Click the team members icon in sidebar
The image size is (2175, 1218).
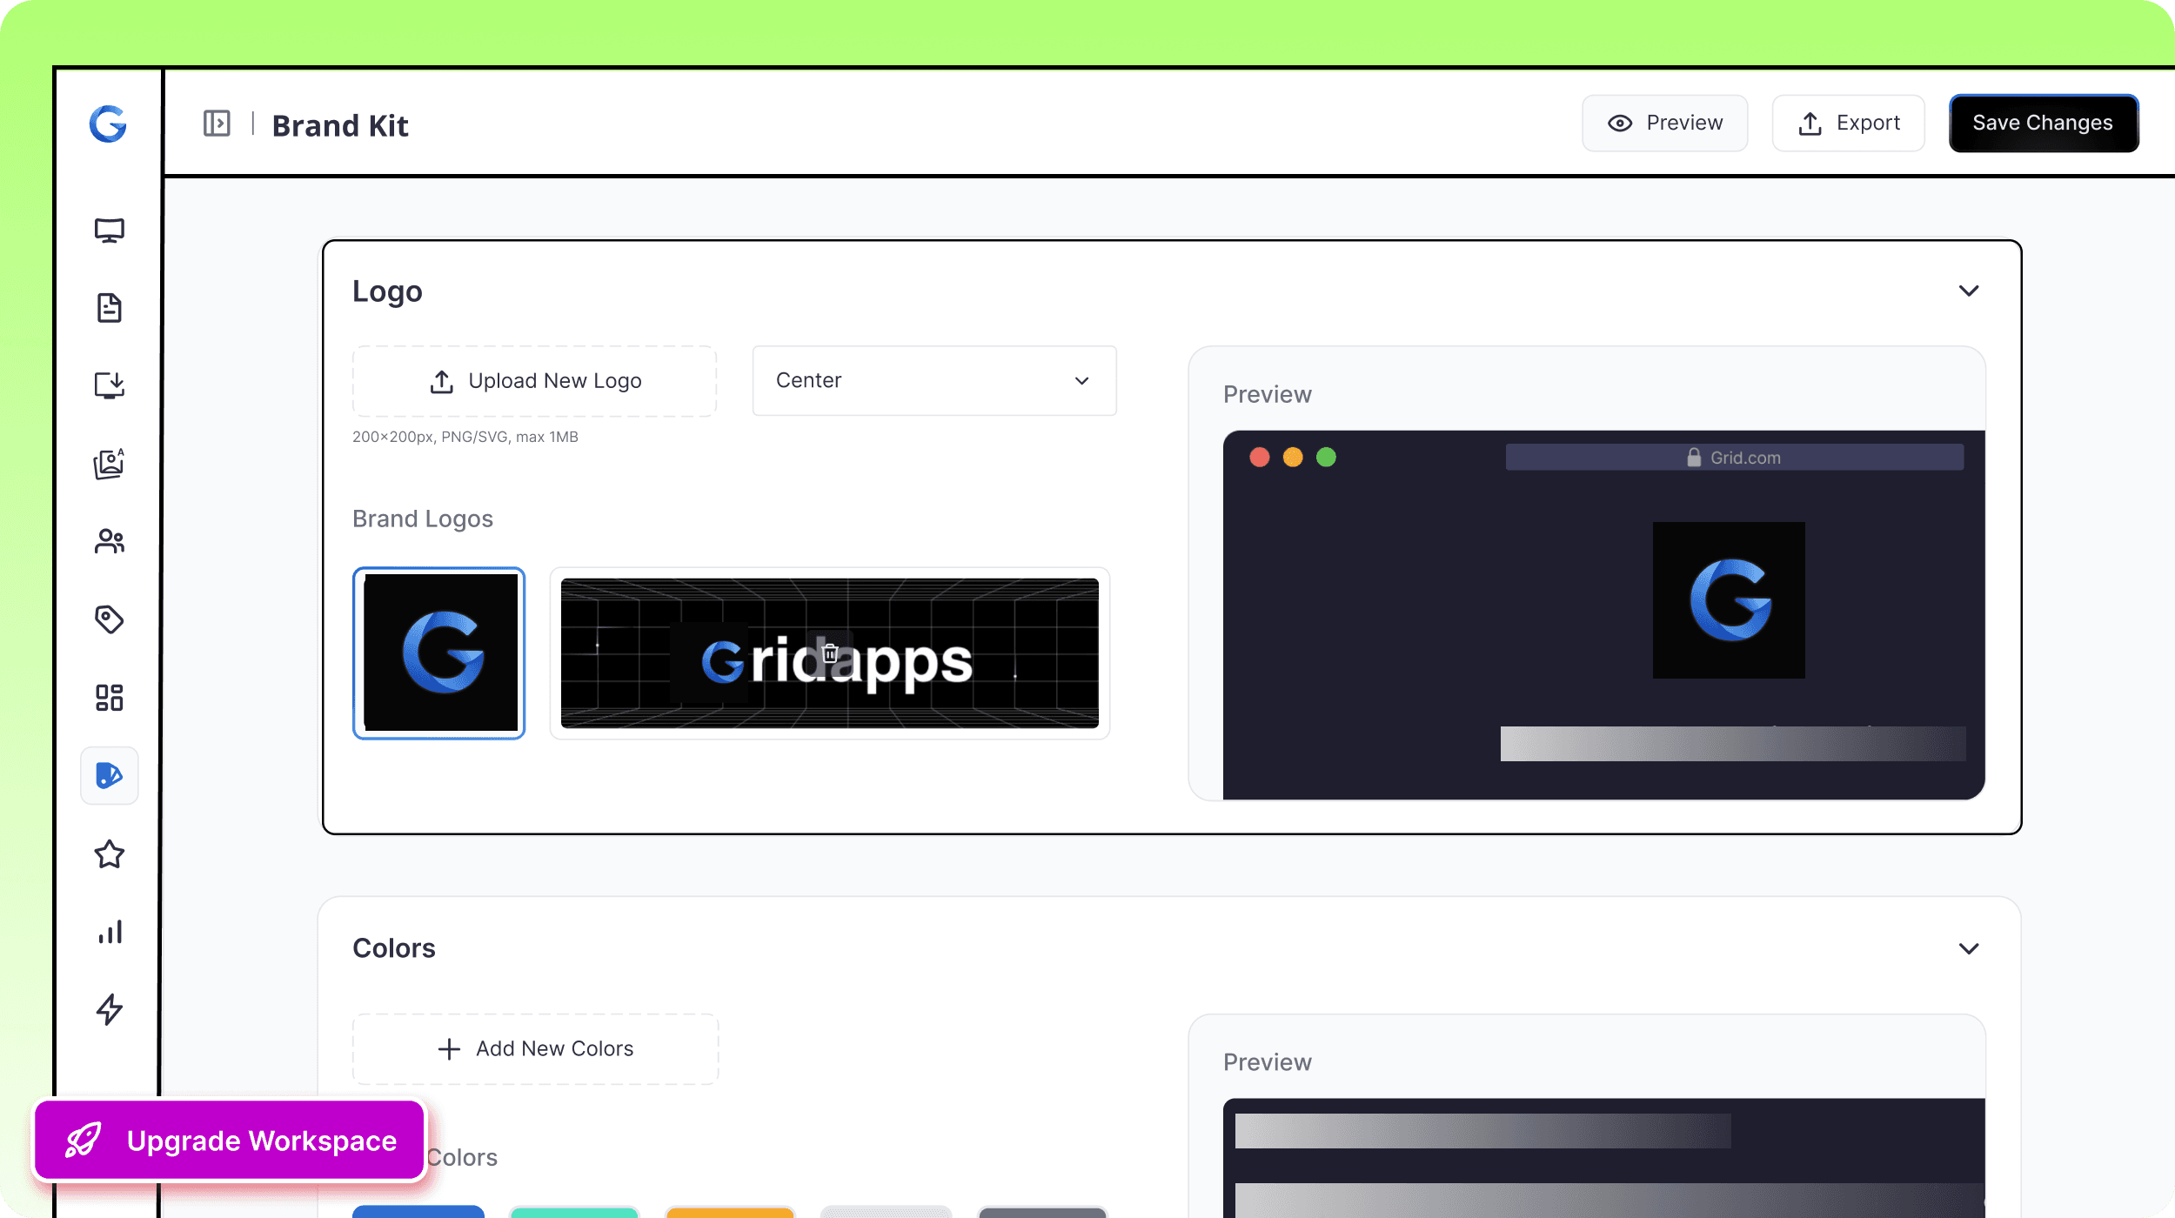point(109,541)
